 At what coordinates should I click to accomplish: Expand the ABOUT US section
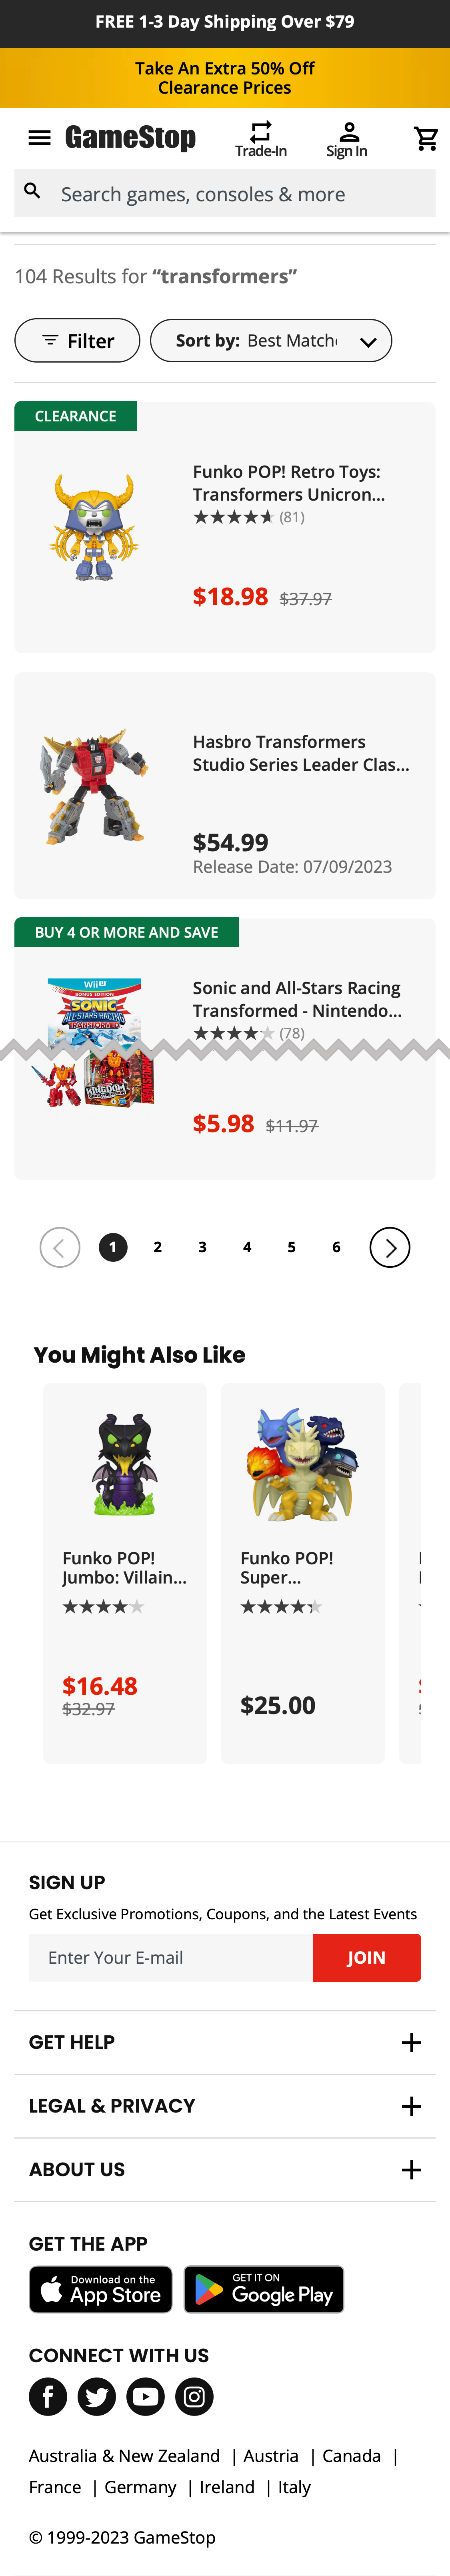[x=225, y=2169]
